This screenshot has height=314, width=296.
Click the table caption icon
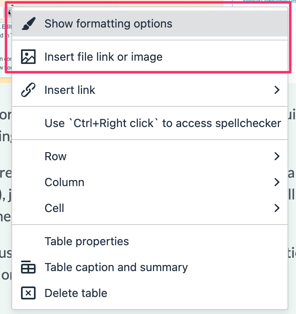(x=28, y=267)
